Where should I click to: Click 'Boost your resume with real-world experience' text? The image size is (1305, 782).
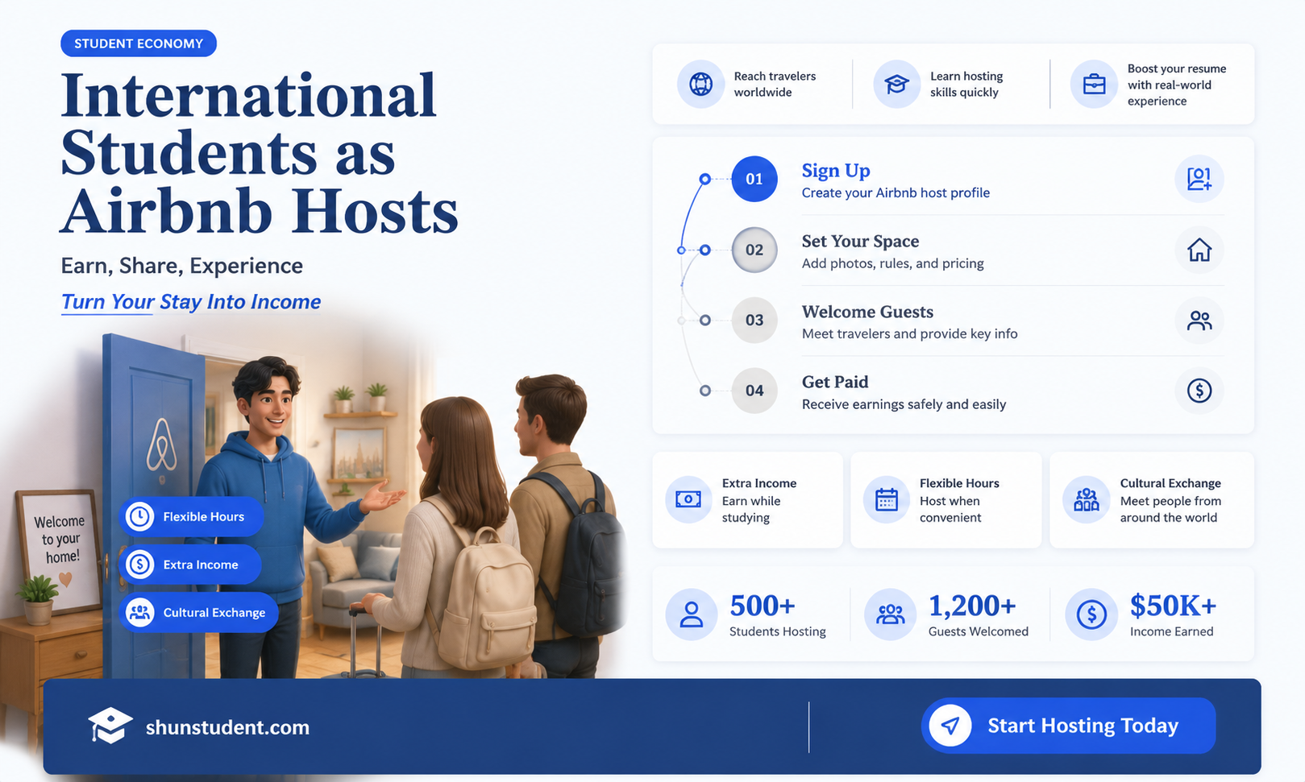(x=1177, y=85)
